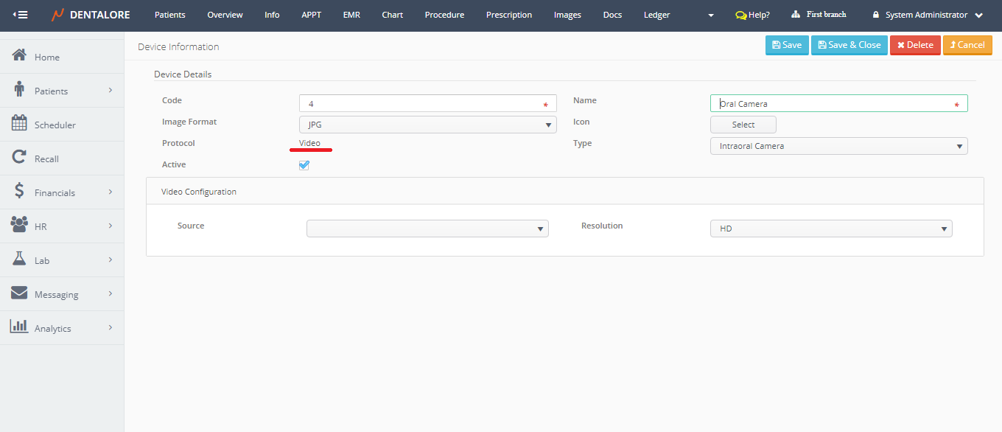Open the Image Format dropdown
This screenshot has height=432, width=1002.
427,125
